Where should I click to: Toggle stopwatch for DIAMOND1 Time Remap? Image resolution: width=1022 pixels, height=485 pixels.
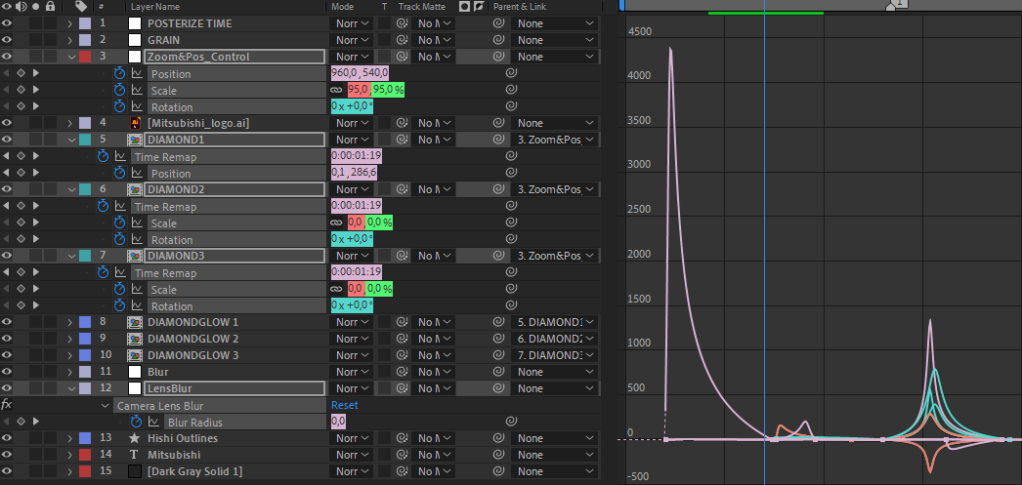coord(104,156)
